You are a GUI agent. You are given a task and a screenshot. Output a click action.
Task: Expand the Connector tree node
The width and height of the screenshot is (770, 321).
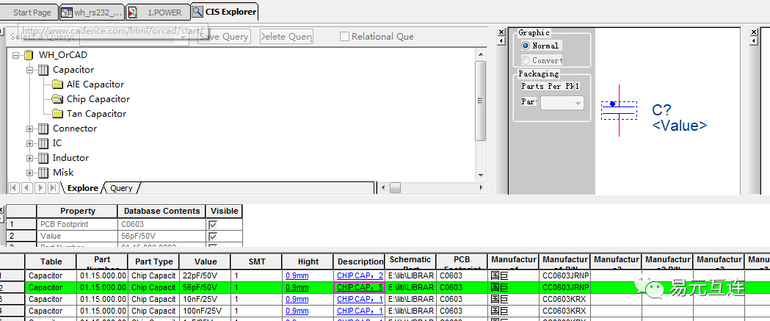(x=30, y=129)
